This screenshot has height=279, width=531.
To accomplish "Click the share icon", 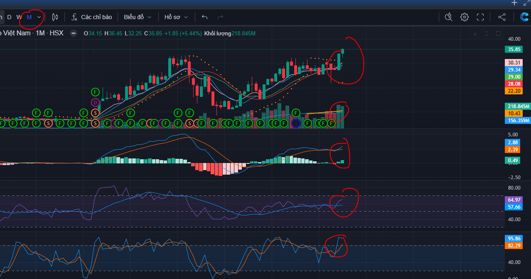I will [x=502, y=17].
